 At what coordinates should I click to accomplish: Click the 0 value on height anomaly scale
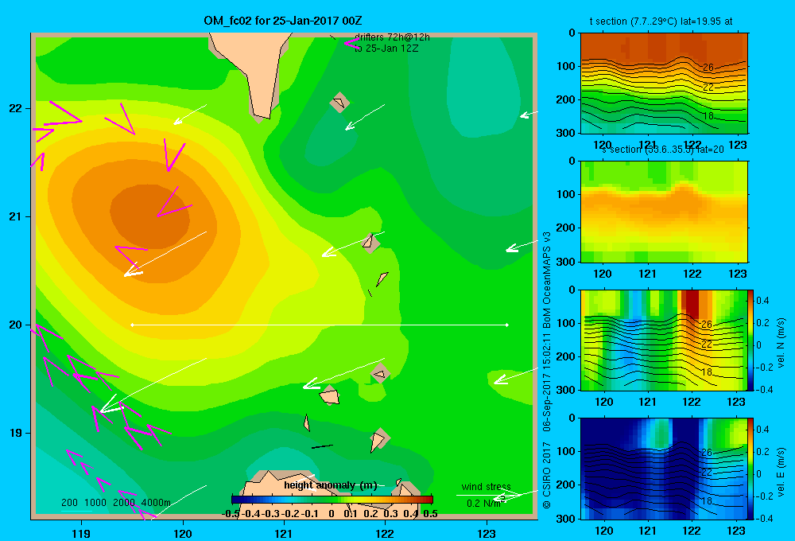pyautogui.click(x=331, y=514)
